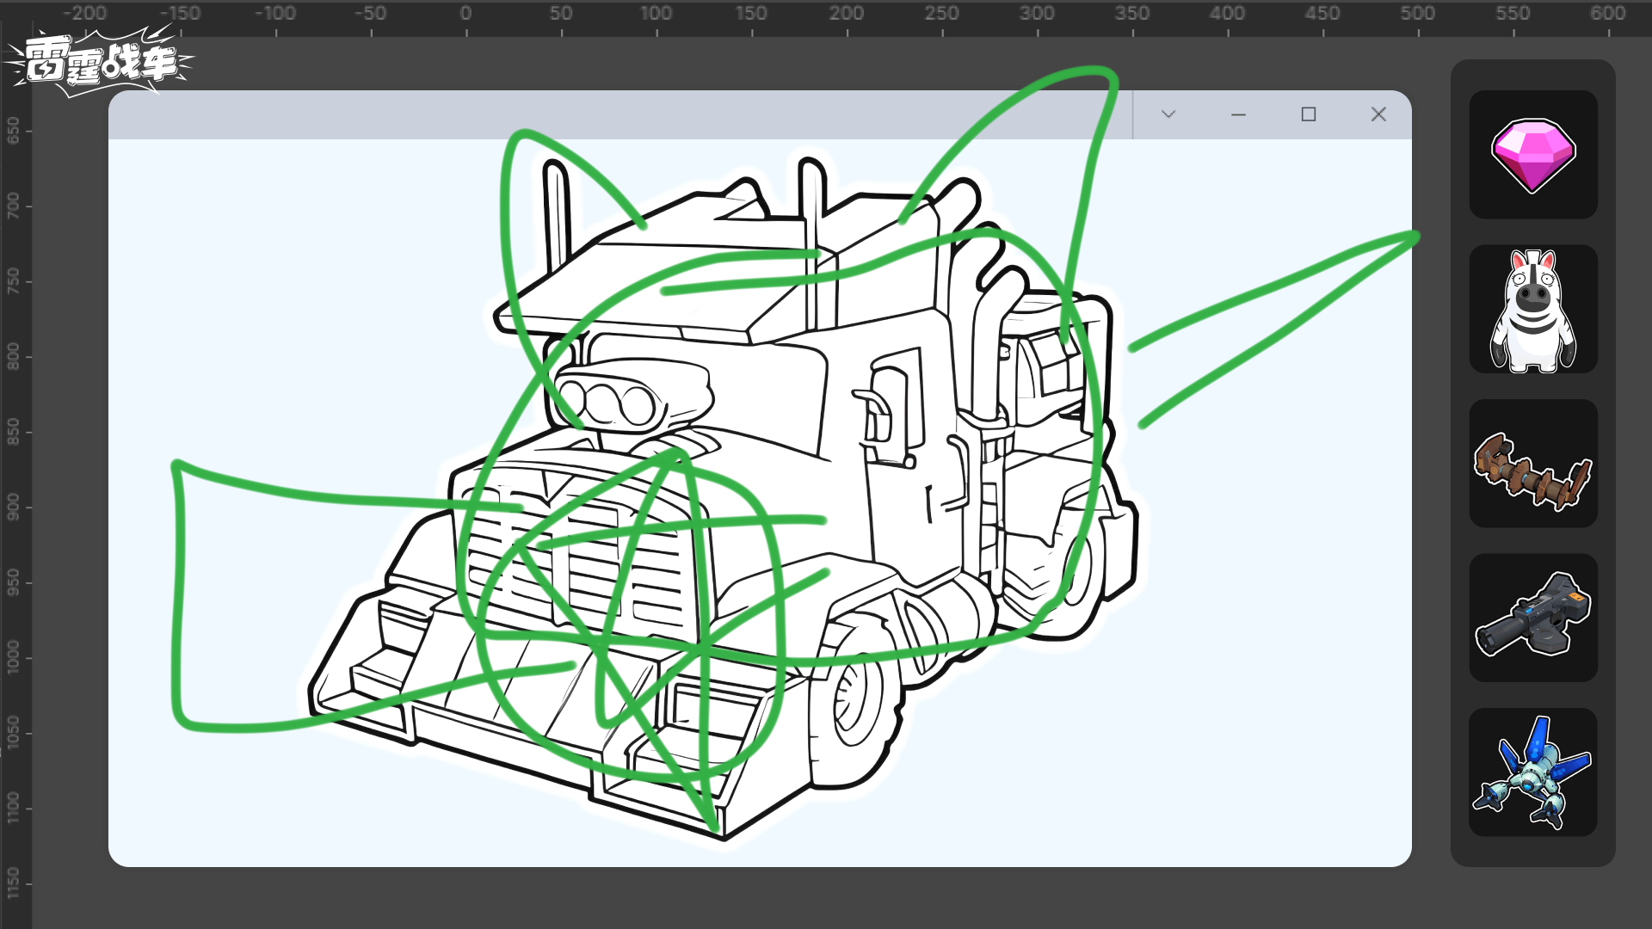Select the black cannon weapon icon

tap(1532, 618)
